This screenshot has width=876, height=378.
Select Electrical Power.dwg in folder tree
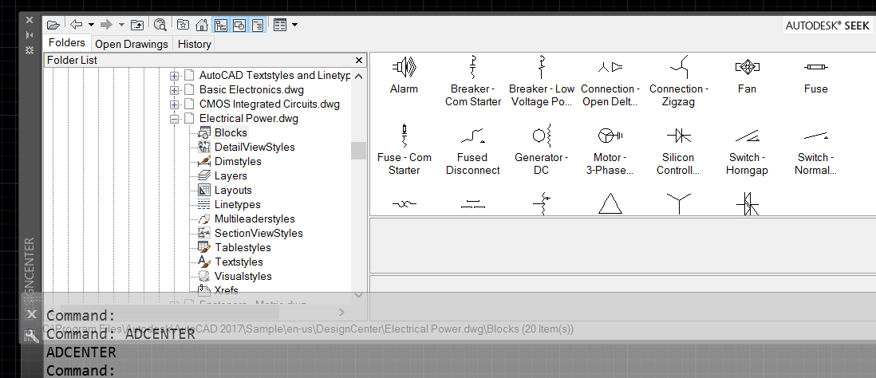249,119
